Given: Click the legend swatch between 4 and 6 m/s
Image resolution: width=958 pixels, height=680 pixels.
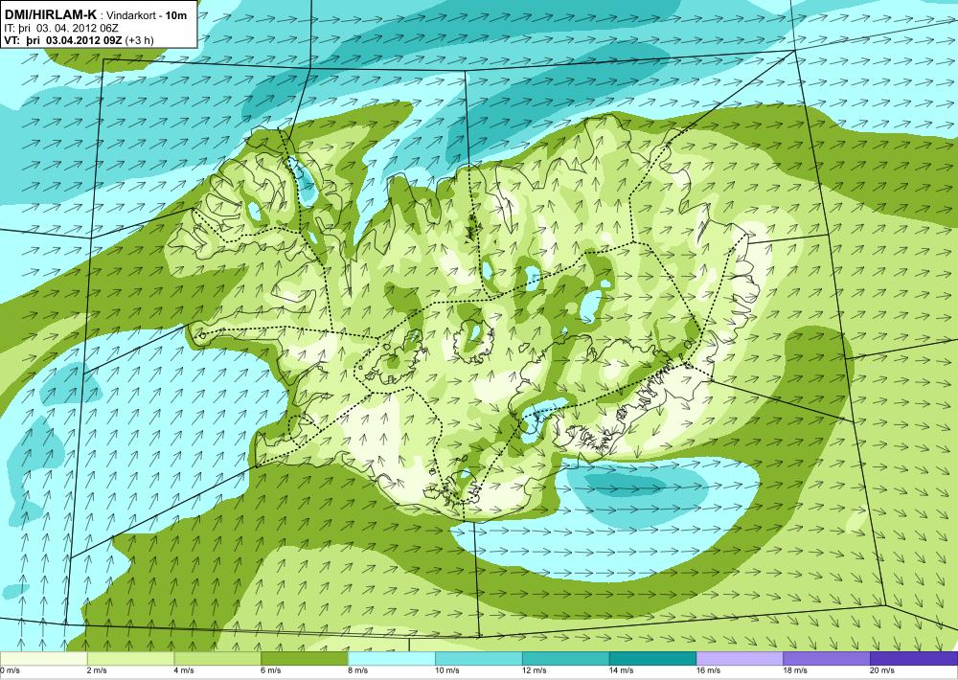Looking at the screenshot, I should 217,659.
